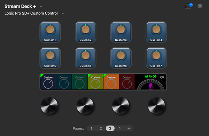Select the dark red Custom dial segment
This screenshot has width=209, height=136.
coord(127,82)
